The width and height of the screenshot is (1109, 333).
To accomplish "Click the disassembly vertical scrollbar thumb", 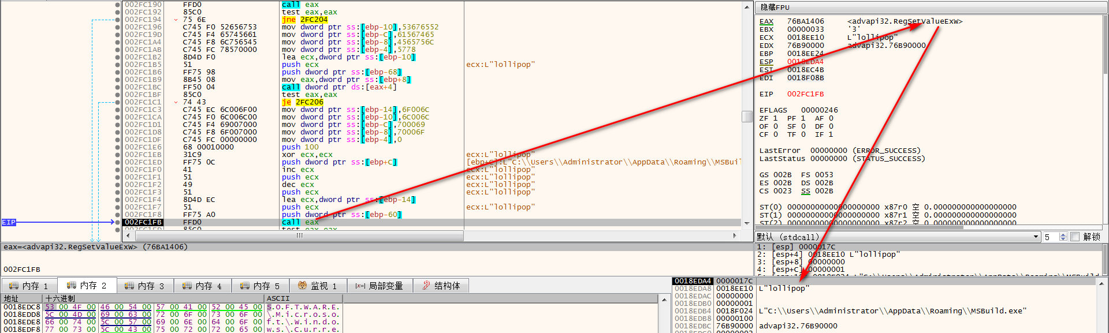I will [x=746, y=117].
